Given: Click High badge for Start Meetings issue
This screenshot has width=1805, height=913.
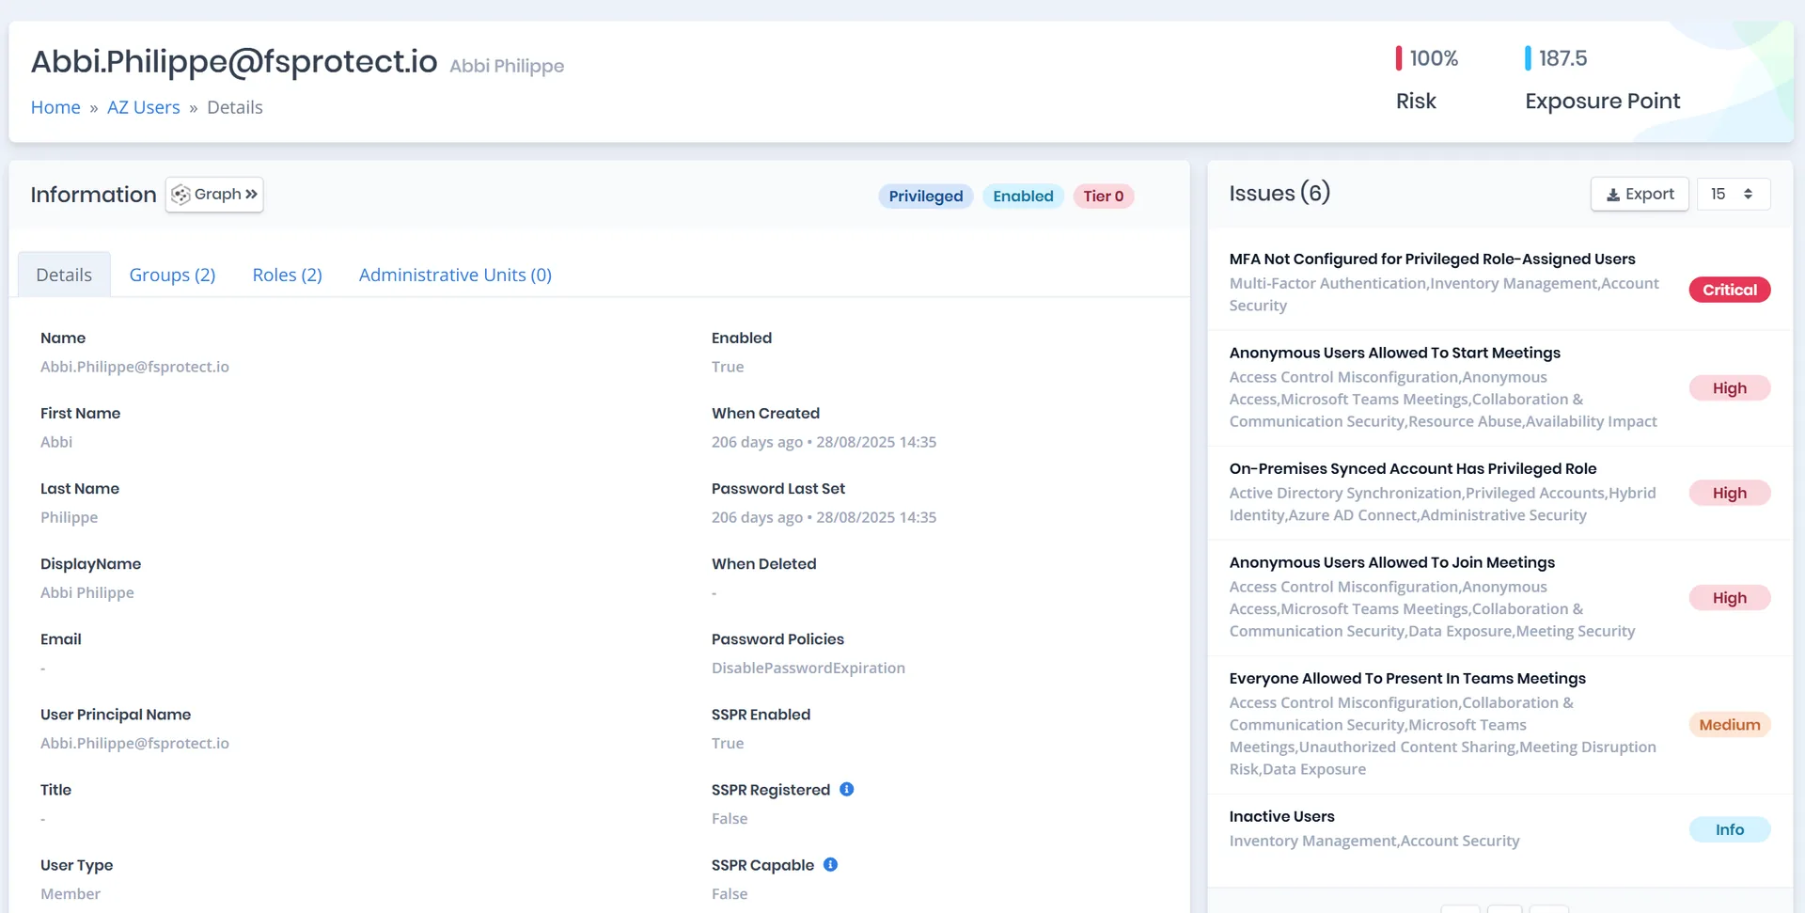Looking at the screenshot, I should 1729,388.
